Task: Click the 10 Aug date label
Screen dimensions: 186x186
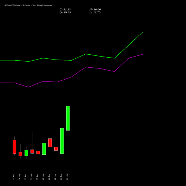Action: coord(43,177)
